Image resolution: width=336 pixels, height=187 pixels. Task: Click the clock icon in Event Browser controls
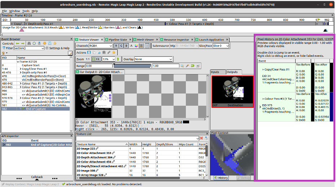tap(34, 43)
